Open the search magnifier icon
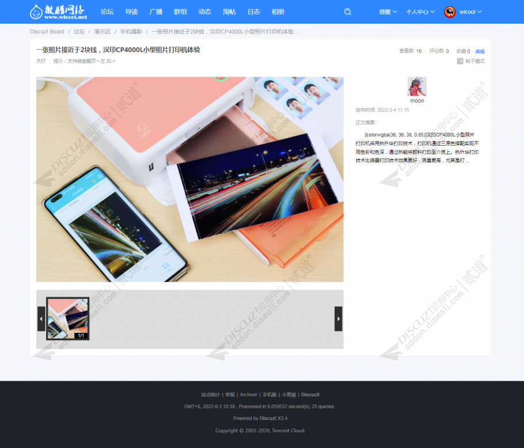 (348, 12)
